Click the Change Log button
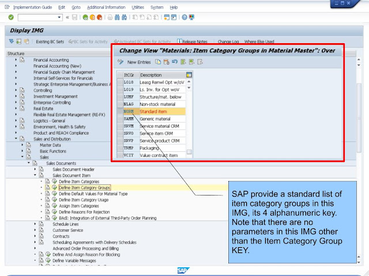 pyautogui.click(x=228, y=41)
